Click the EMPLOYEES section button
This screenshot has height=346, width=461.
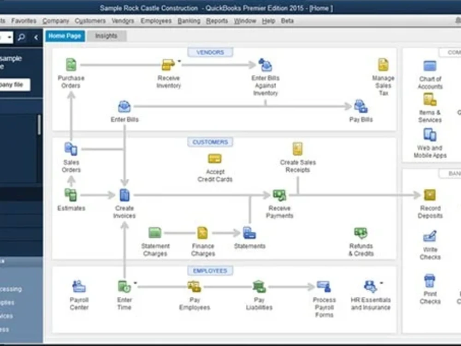[210, 270]
